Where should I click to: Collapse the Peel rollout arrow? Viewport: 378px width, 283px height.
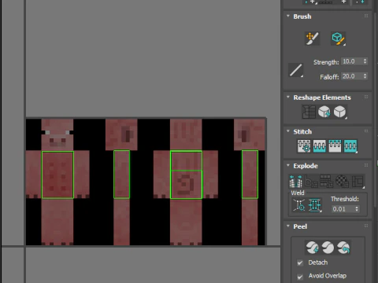point(288,226)
